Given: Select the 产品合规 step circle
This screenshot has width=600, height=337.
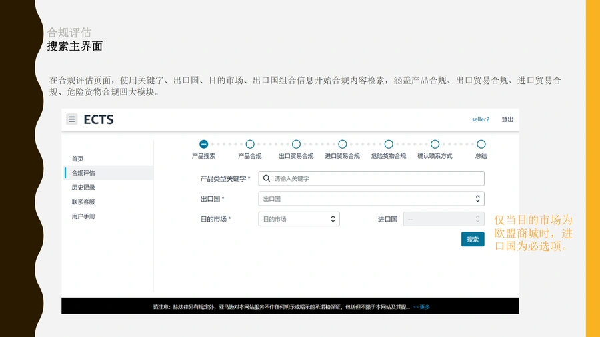Looking at the screenshot, I should (250, 144).
